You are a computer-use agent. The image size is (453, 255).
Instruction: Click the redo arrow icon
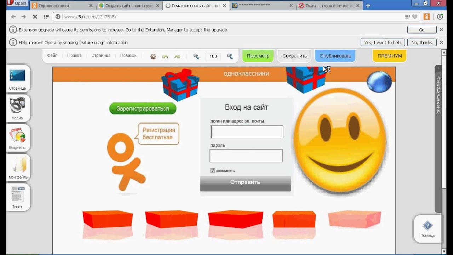click(177, 56)
